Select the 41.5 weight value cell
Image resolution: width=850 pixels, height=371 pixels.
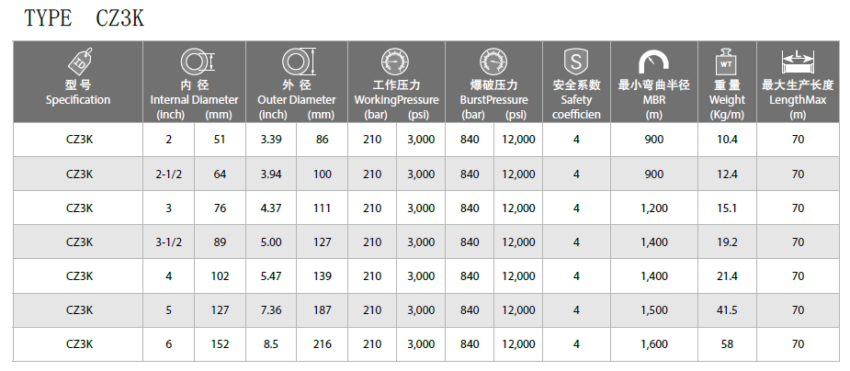tap(727, 309)
